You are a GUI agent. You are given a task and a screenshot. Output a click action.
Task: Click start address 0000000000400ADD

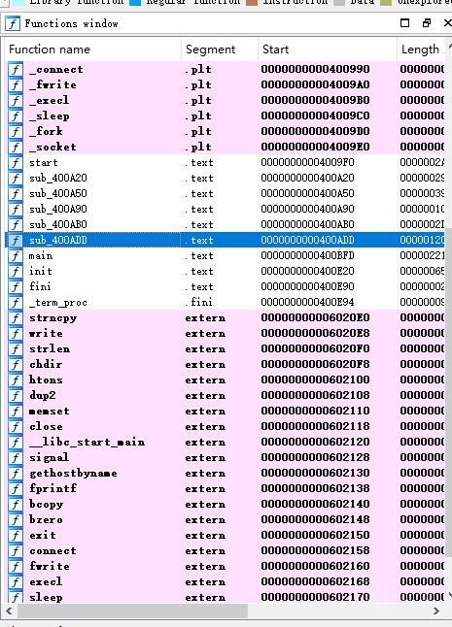pyautogui.click(x=307, y=241)
